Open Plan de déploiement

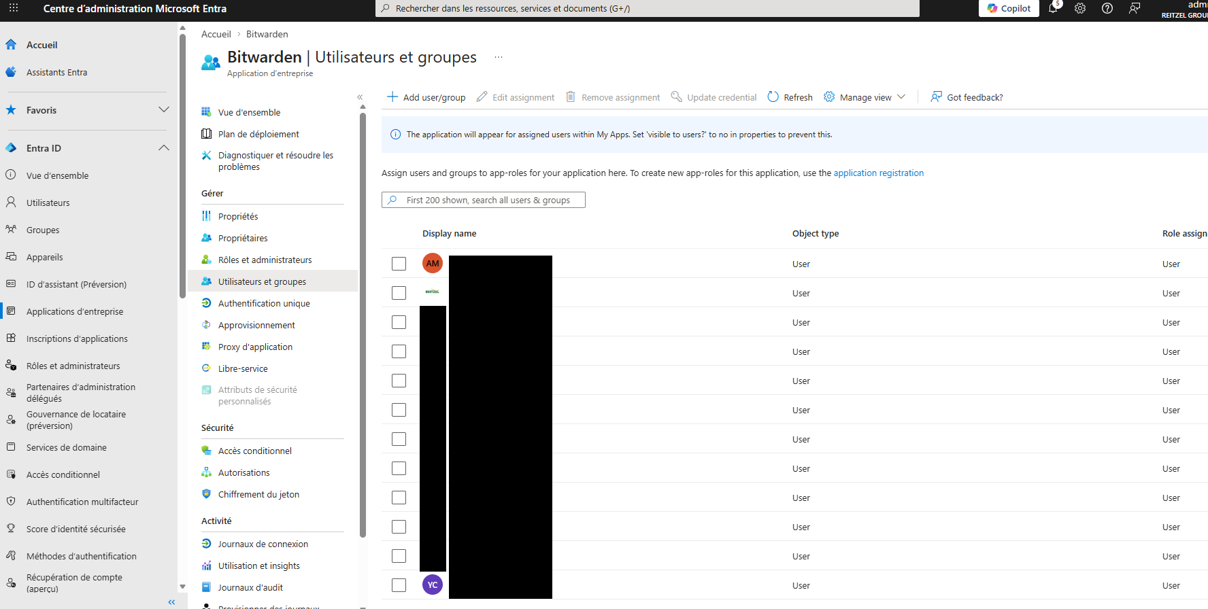pyautogui.click(x=258, y=134)
